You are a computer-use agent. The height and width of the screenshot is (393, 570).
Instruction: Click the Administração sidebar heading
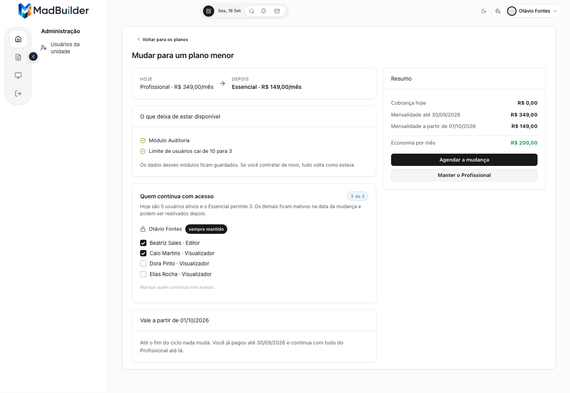point(61,31)
